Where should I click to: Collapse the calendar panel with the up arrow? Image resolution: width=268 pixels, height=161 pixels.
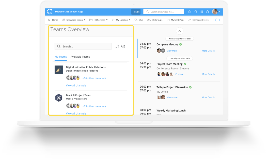click(x=180, y=31)
